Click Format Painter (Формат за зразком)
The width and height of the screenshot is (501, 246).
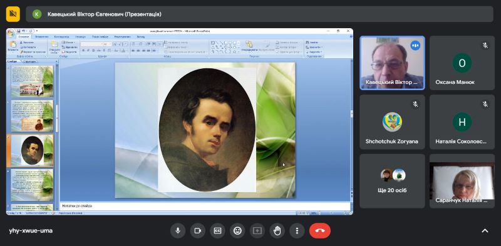tap(33, 52)
